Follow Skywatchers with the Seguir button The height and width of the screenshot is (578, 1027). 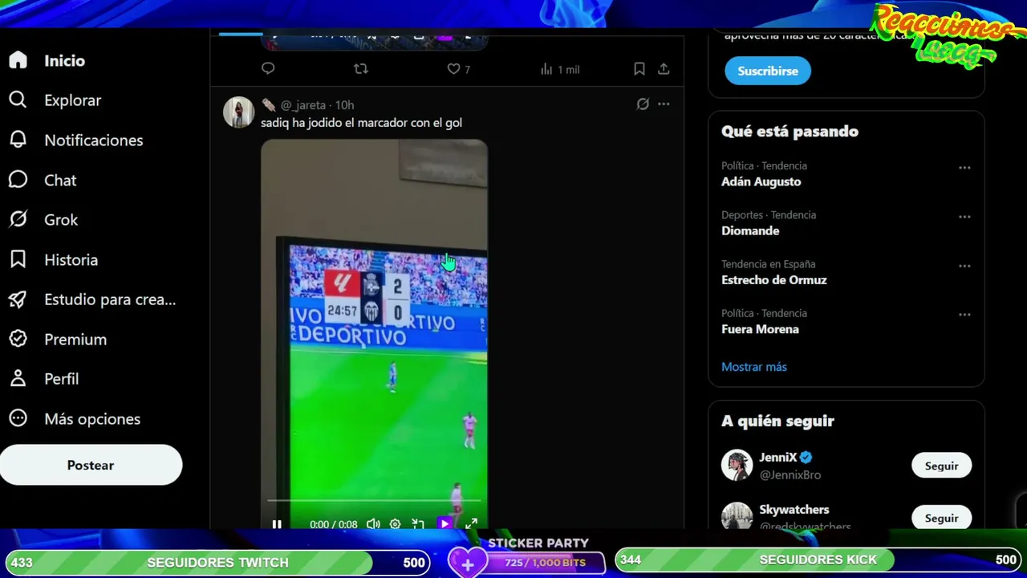941,518
